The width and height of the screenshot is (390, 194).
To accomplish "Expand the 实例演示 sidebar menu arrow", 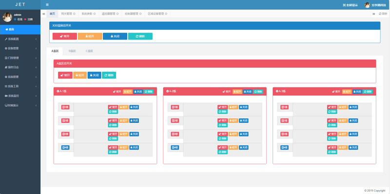I will 36,105.
